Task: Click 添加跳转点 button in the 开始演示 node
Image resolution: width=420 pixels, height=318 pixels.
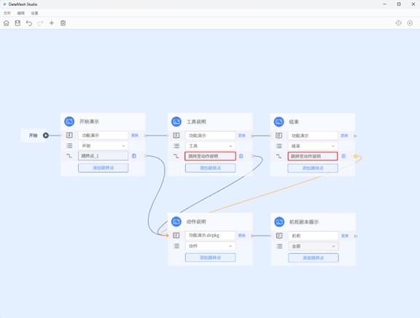Action: [103, 168]
